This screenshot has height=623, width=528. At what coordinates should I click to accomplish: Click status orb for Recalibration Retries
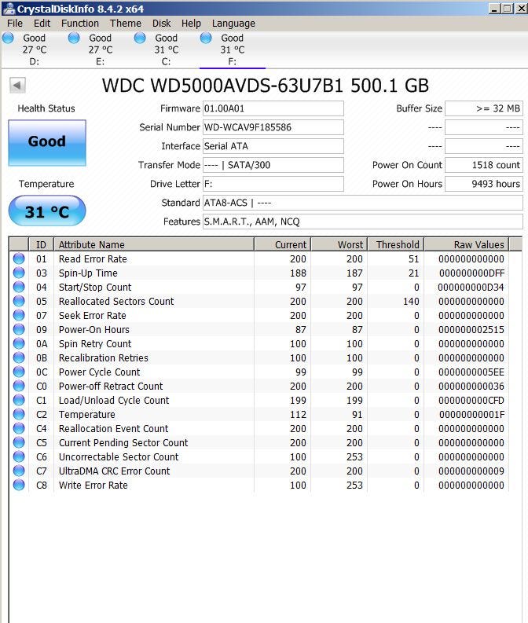pyautogui.click(x=19, y=357)
